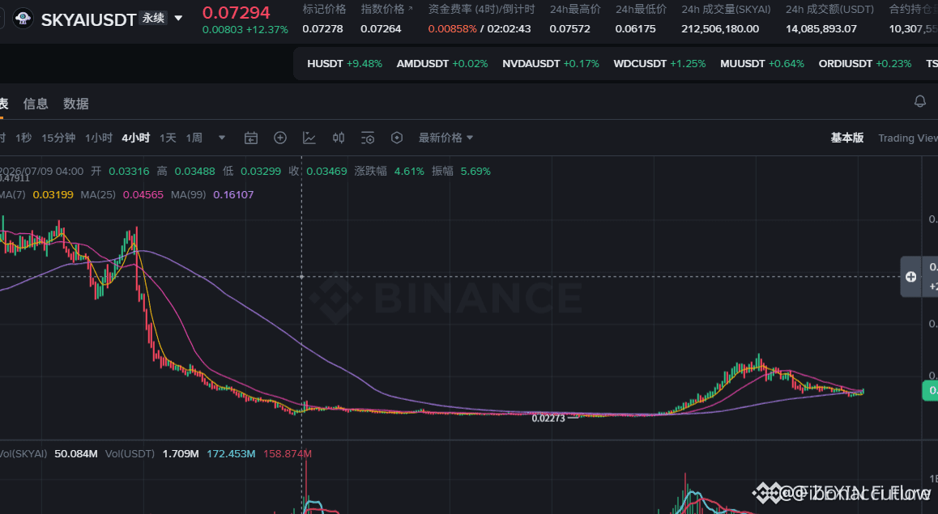Click the 24h high value 0.07572

click(569, 28)
